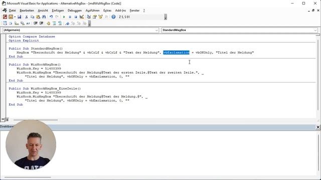Open the Add-Ins menu

click(120, 10)
